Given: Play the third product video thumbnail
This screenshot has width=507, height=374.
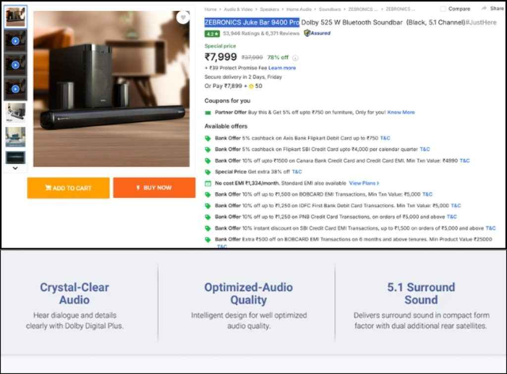Looking at the screenshot, I should point(15,89).
